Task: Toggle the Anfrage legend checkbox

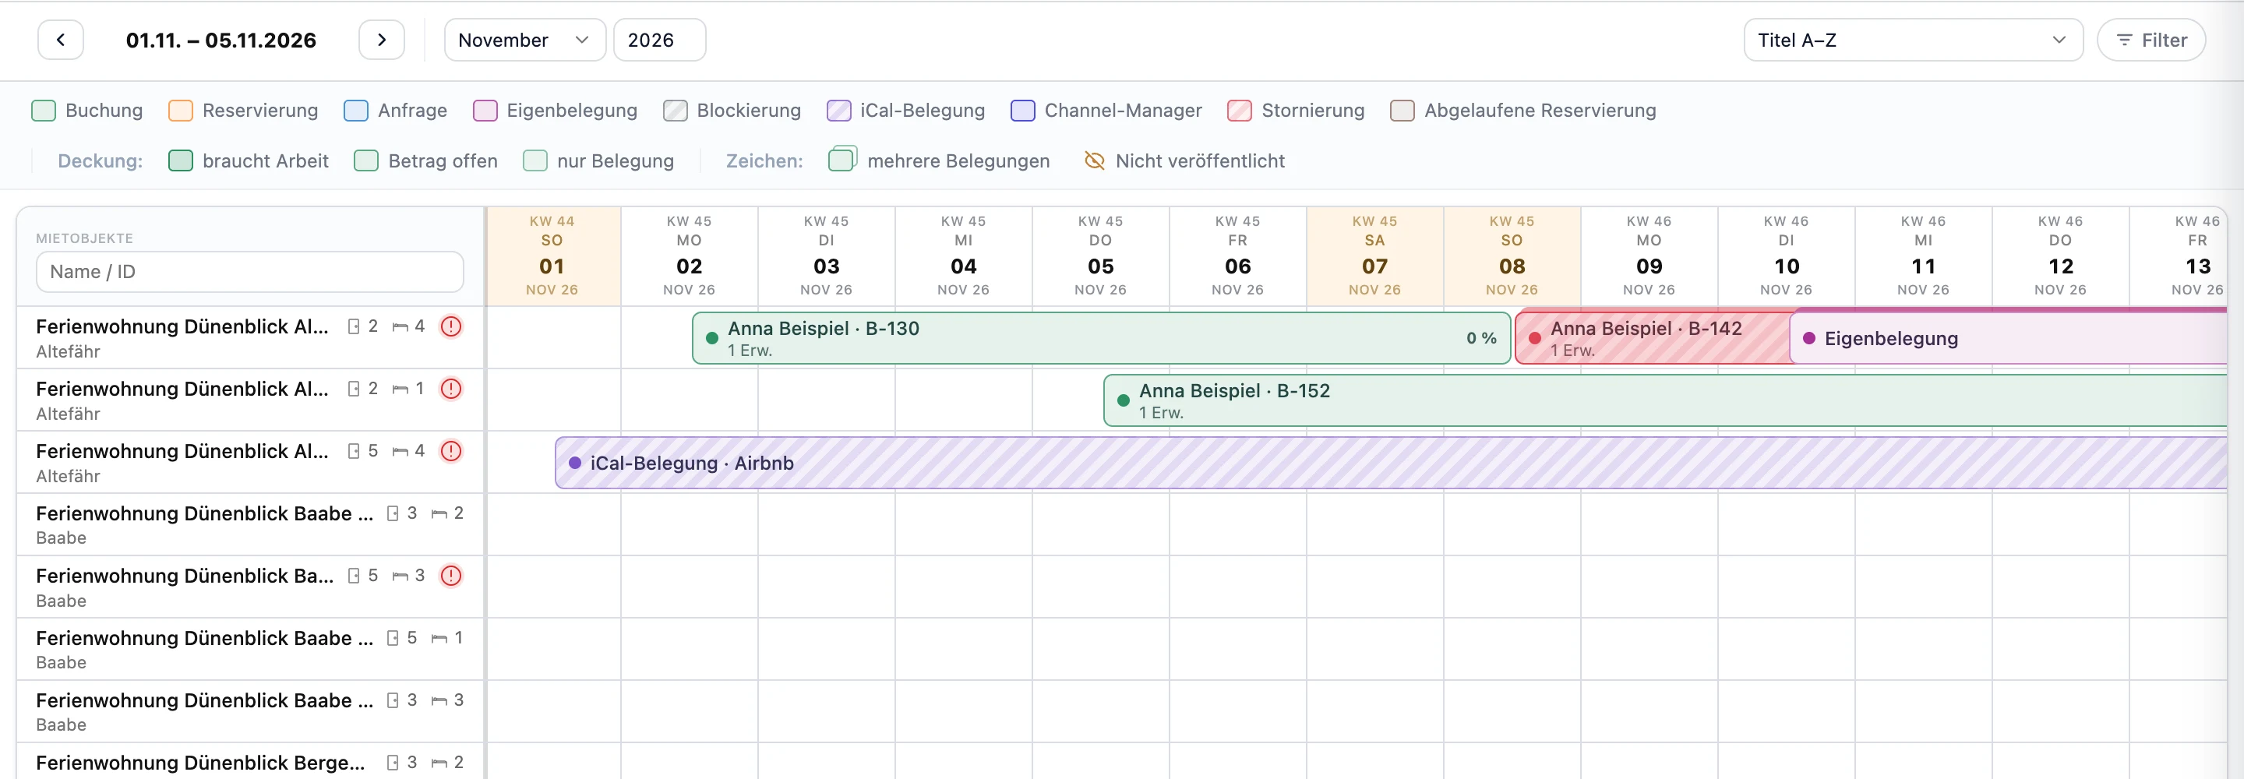Action: tap(355, 111)
